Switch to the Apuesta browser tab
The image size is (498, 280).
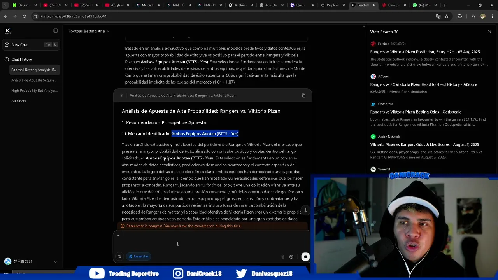pos(271,5)
